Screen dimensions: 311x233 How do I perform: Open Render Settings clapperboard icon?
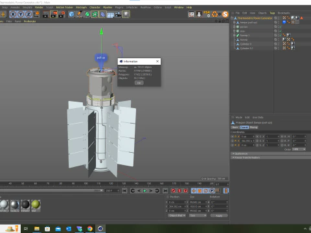pos(62,14)
